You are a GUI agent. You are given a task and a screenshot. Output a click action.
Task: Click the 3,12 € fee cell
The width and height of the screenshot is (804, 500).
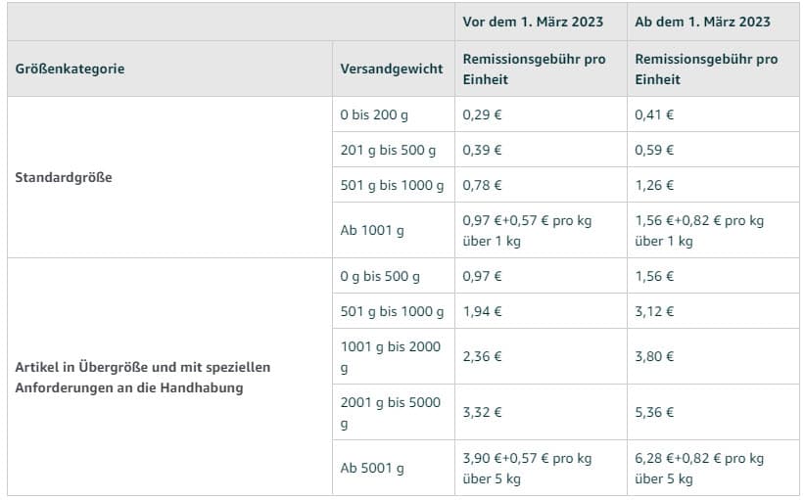pos(713,311)
